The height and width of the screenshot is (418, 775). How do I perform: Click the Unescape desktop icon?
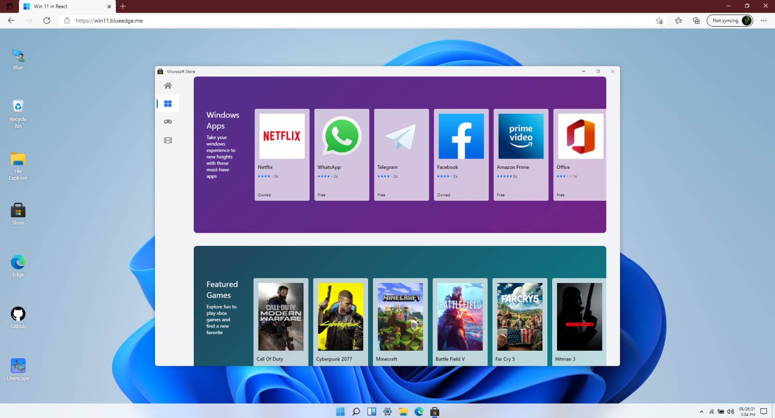pos(18,370)
